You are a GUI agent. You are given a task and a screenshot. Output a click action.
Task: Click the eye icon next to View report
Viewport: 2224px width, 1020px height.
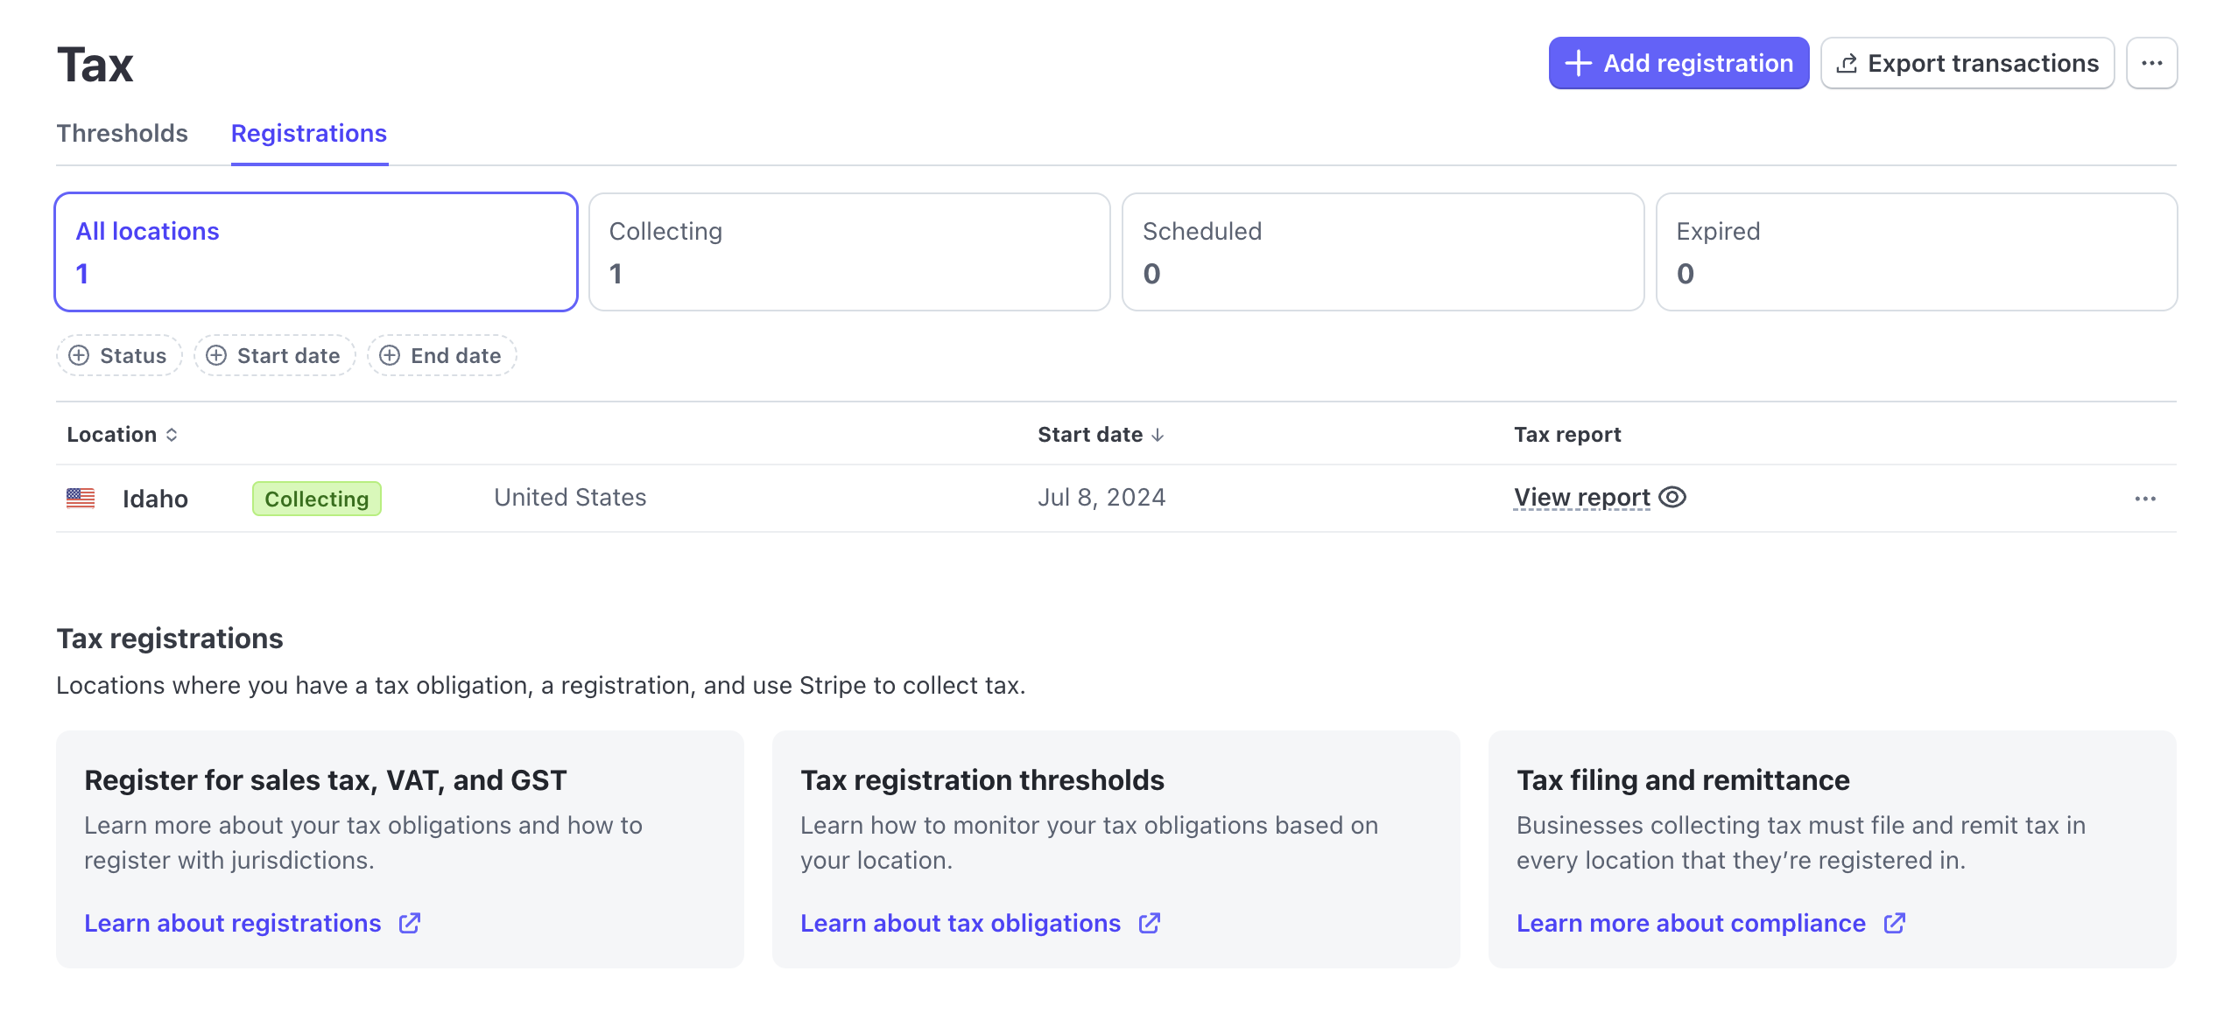pyautogui.click(x=1672, y=497)
